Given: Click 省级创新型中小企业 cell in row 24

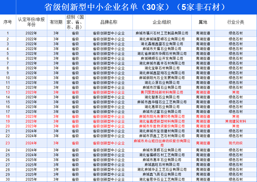Looking at the screenshot, I should click(x=109, y=150).
